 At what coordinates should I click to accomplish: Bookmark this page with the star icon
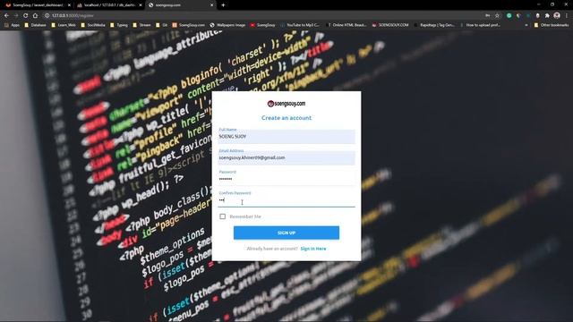(x=497, y=16)
